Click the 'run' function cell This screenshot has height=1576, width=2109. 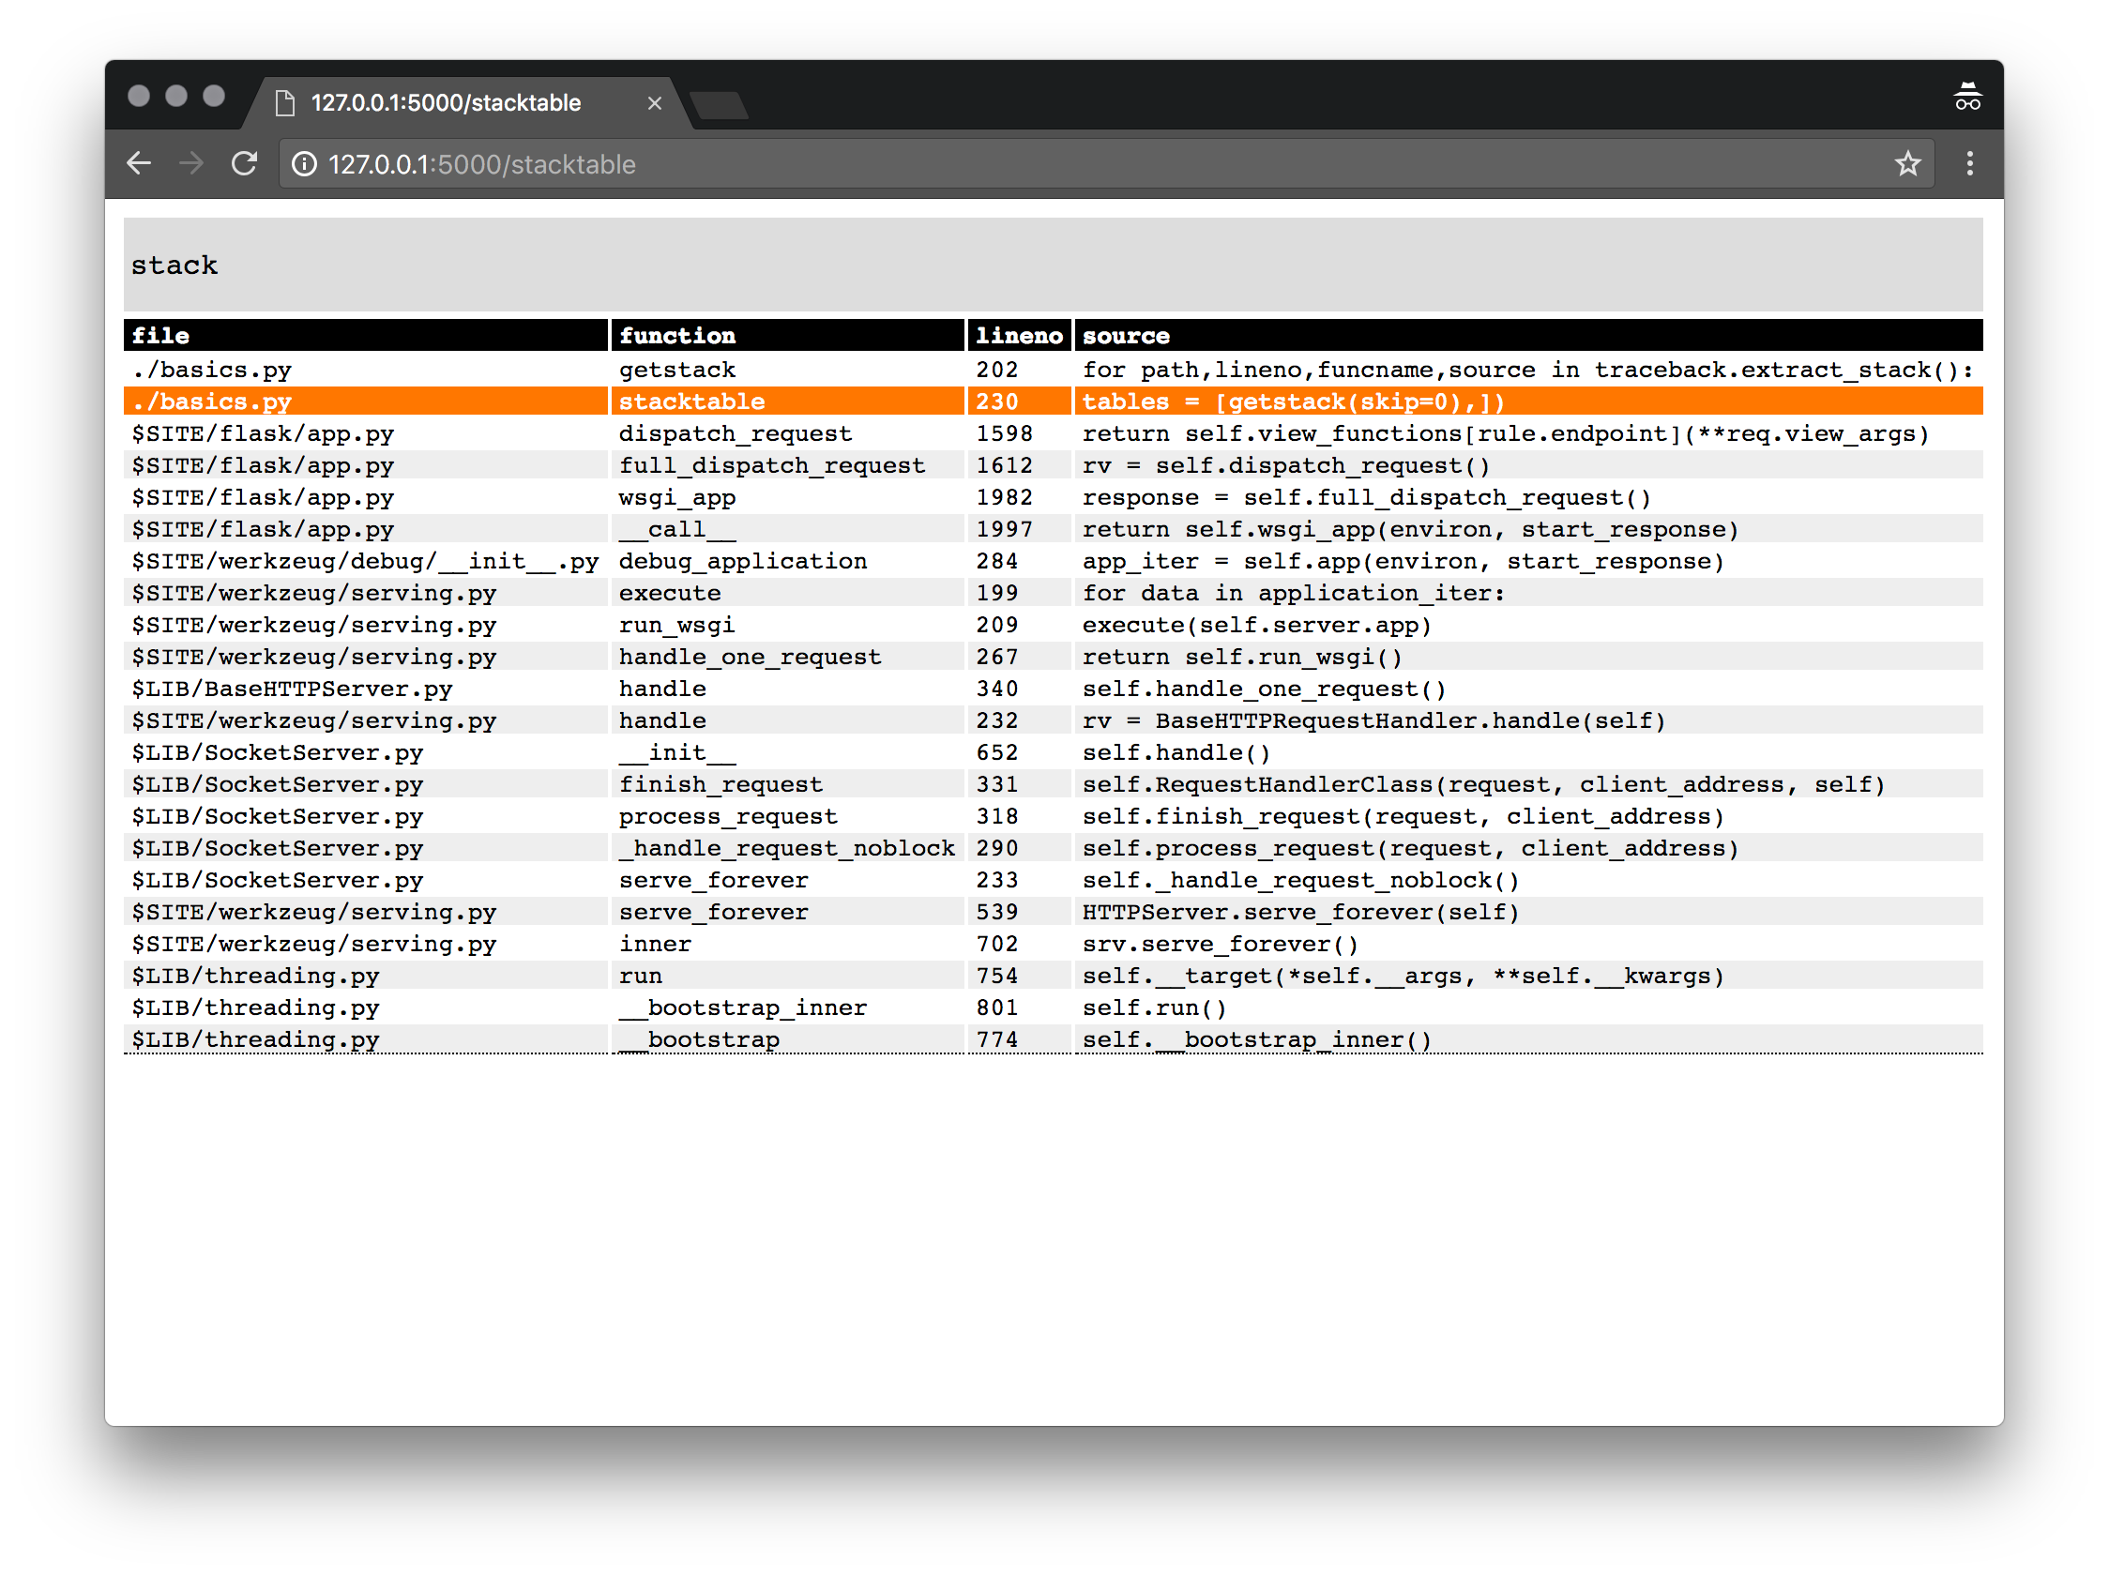coord(787,977)
